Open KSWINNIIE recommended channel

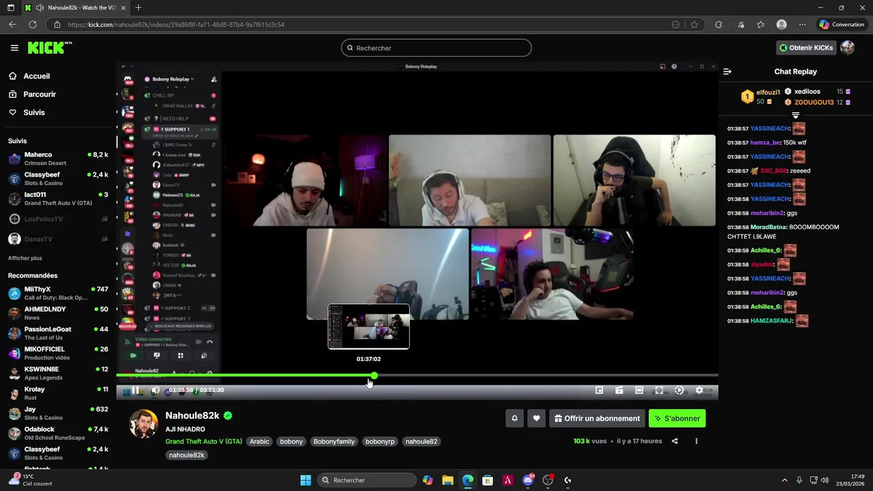(x=58, y=373)
